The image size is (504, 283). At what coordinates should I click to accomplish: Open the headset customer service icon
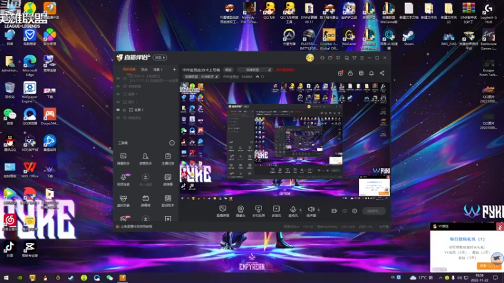pos(323,58)
